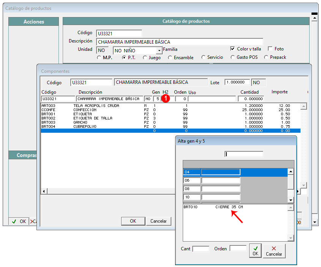
Task: Open the Familia NO NIÑO dropdown
Action: (x=159, y=50)
